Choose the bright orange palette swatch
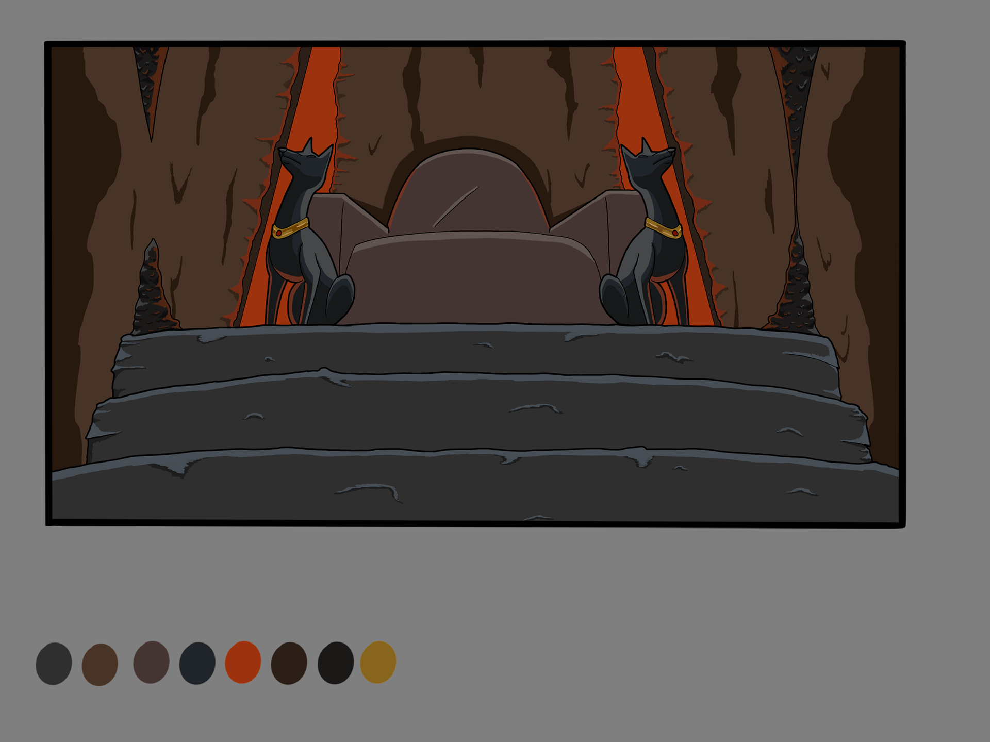 tap(243, 662)
